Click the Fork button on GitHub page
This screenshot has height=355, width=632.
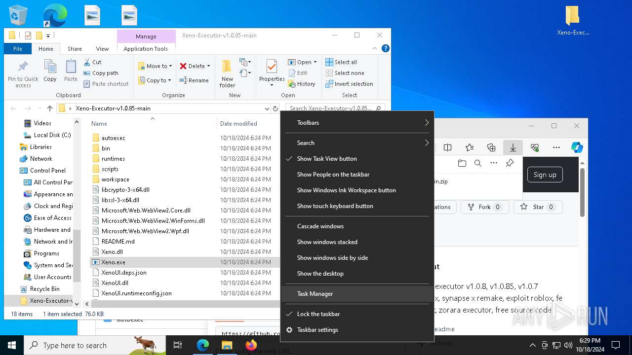pos(484,207)
